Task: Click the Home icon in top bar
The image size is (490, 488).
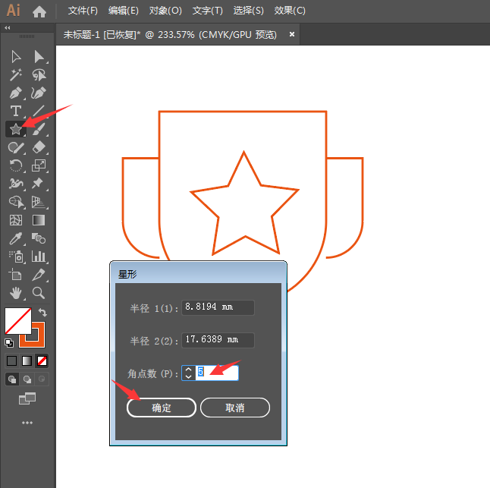Action: (39, 11)
